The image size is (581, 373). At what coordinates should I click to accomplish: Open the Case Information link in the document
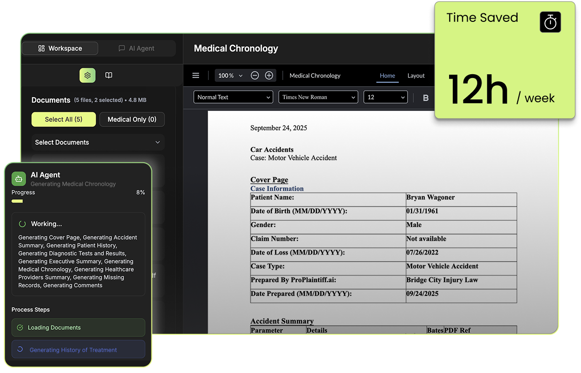(x=277, y=188)
